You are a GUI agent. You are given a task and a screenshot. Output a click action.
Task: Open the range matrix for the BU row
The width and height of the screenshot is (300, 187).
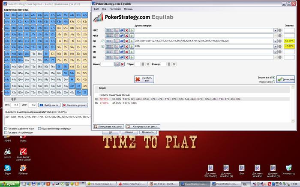pos(109,46)
